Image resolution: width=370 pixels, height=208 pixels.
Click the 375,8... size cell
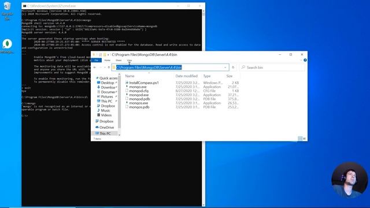pos(234,99)
